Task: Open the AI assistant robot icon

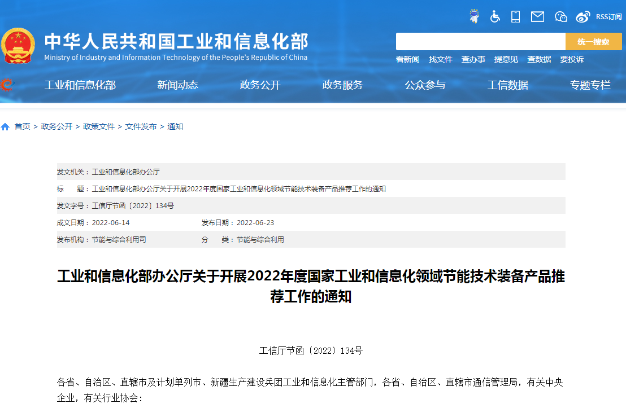Action: coord(474,16)
